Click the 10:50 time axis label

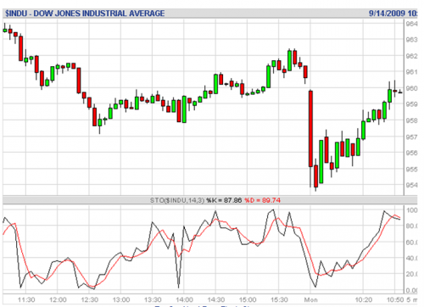coord(395,299)
